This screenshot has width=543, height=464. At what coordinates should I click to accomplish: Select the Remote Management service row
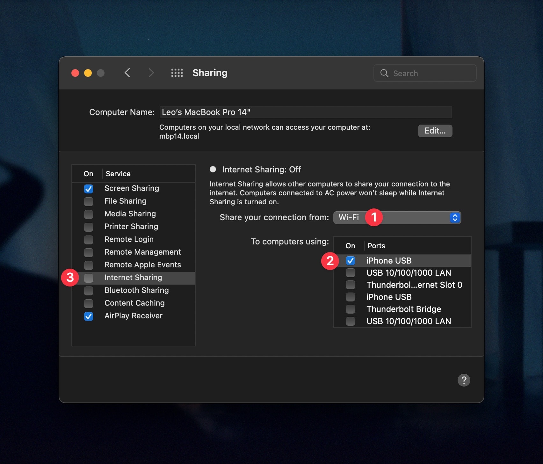[143, 252]
